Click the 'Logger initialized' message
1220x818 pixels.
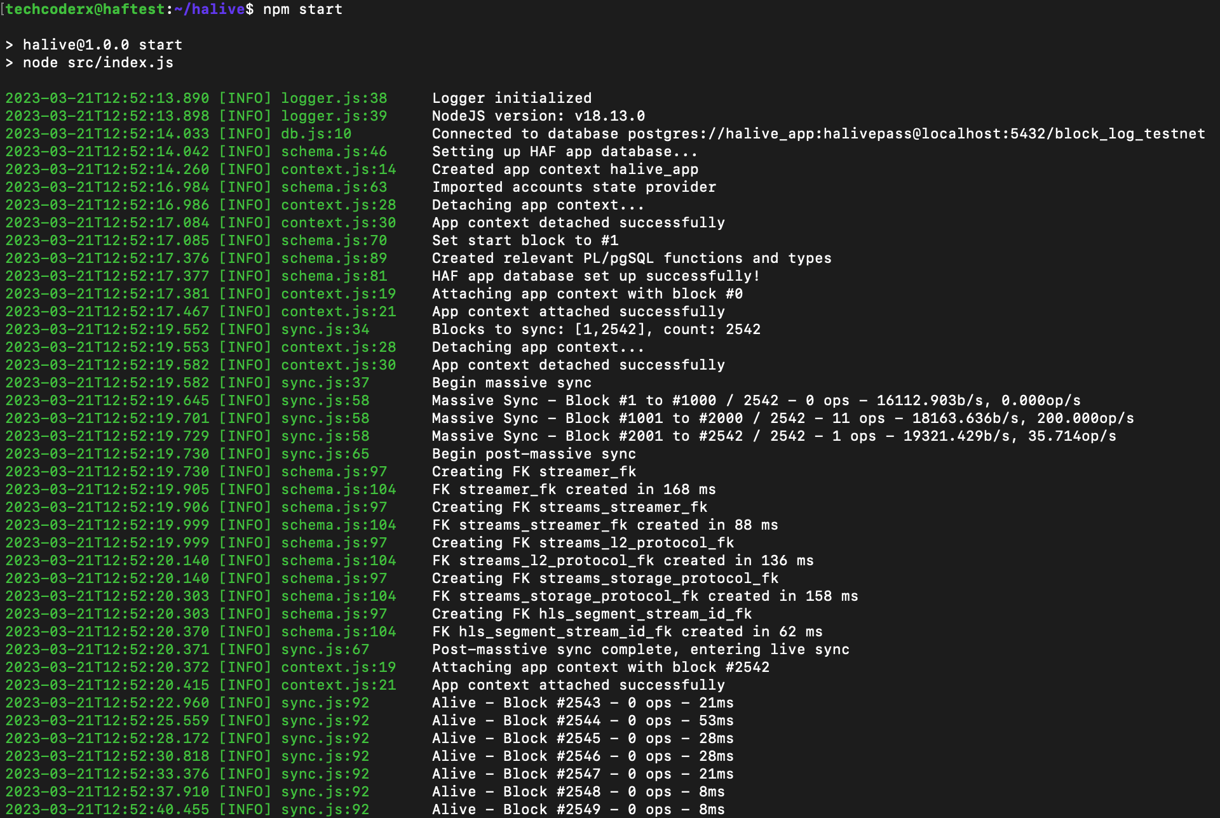(512, 98)
